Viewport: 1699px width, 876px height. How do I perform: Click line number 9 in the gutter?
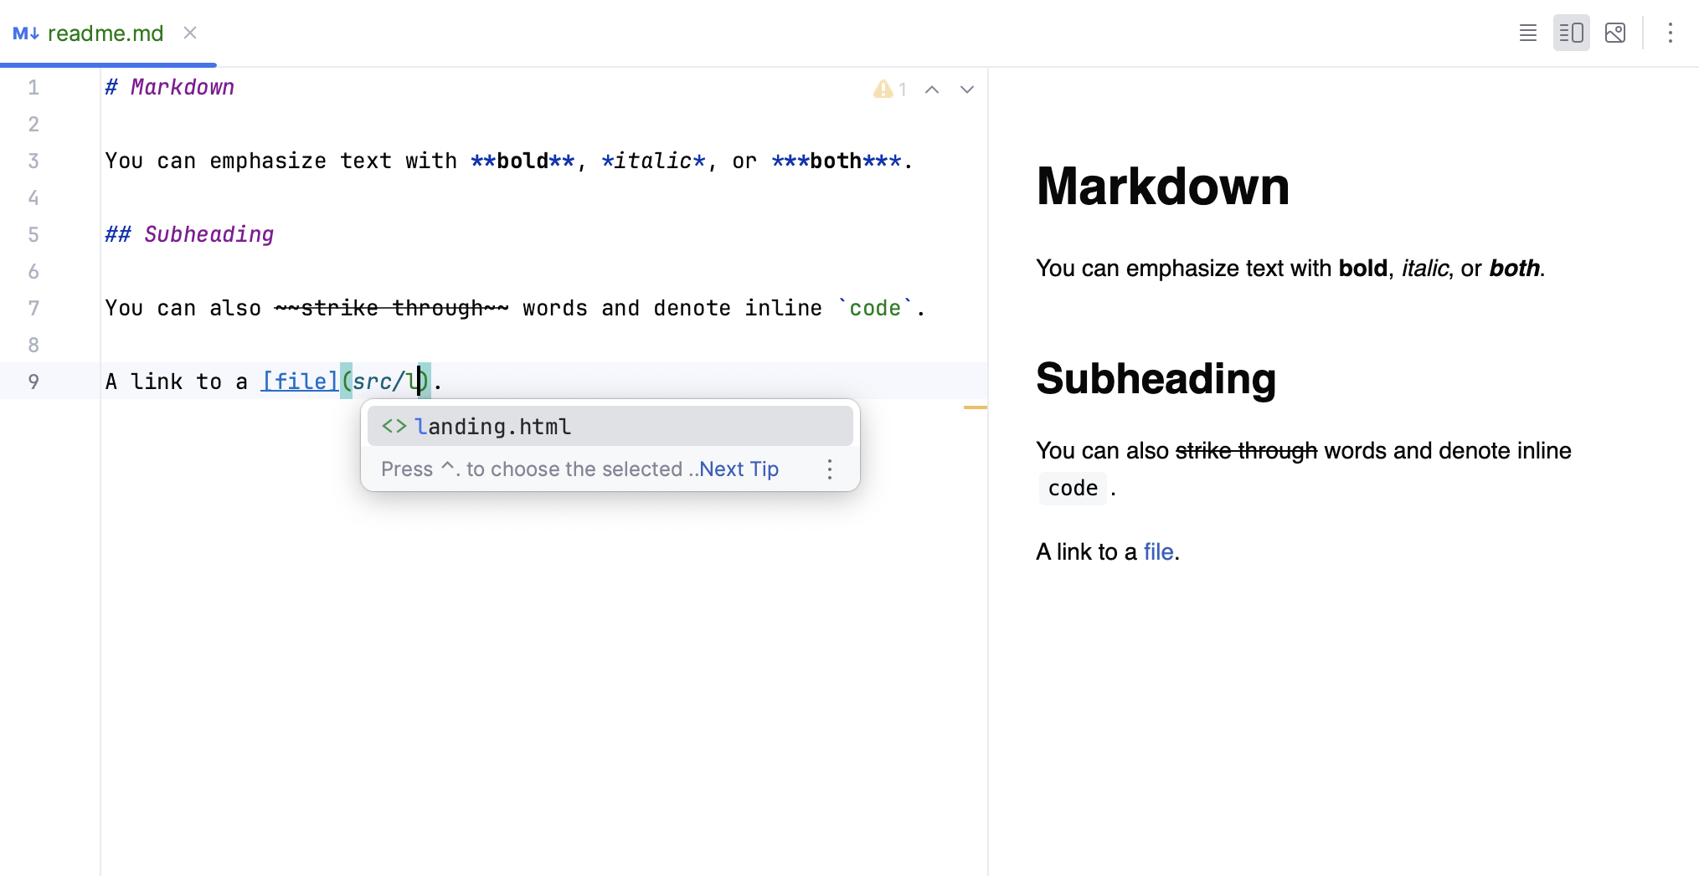click(x=33, y=382)
